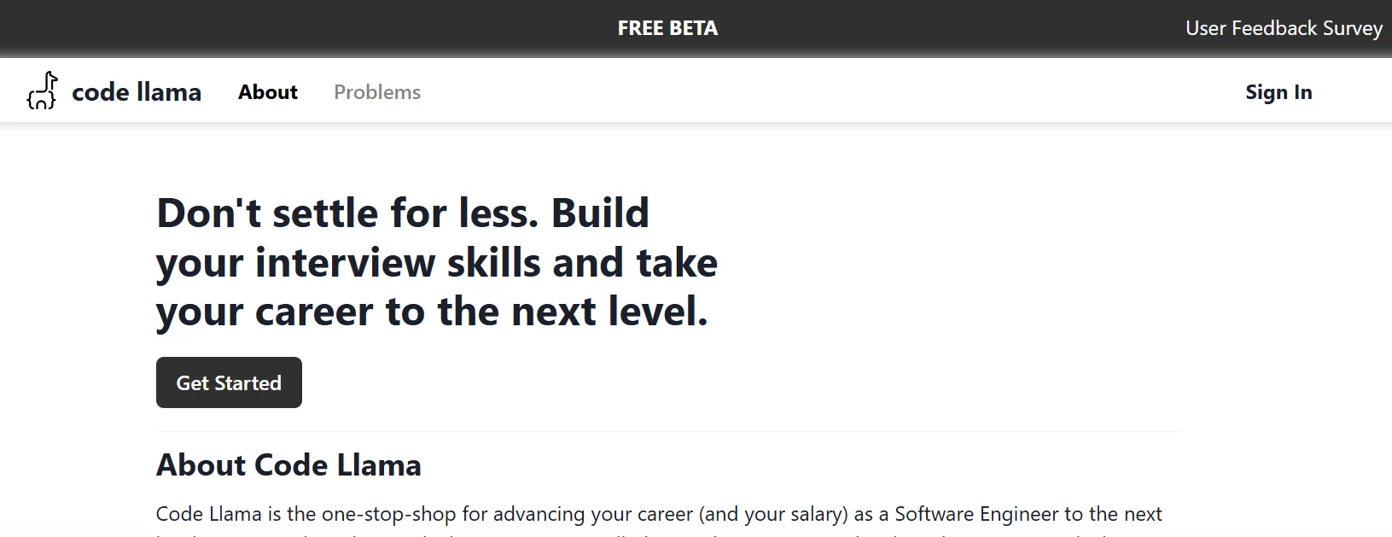This screenshot has width=1392, height=537.
Task: Select the "About Code Llama" heading
Action: pyautogui.click(x=288, y=465)
